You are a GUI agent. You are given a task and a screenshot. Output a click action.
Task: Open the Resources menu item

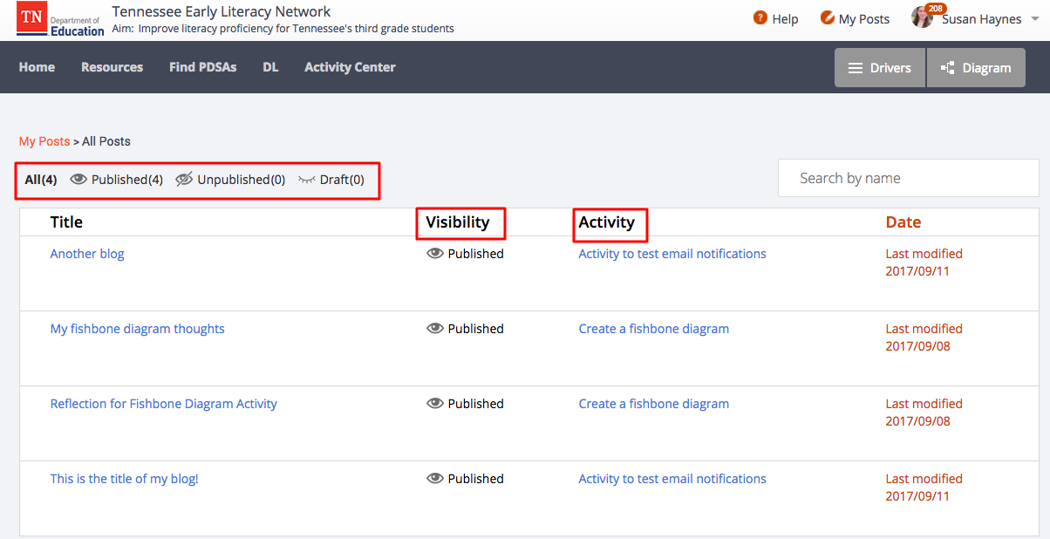click(112, 67)
